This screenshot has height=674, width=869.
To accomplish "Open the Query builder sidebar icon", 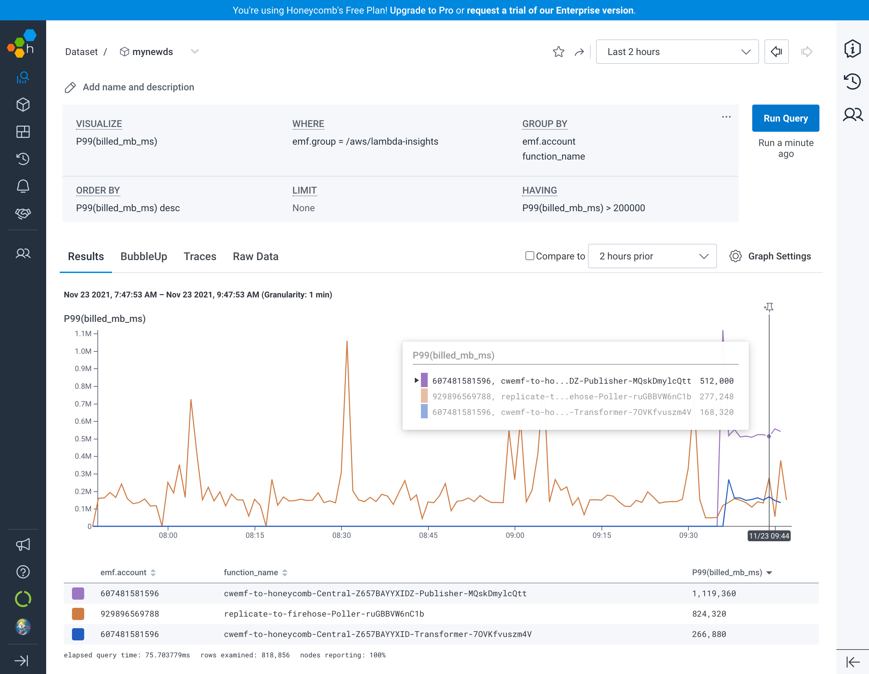I will [x=23, y=78].
